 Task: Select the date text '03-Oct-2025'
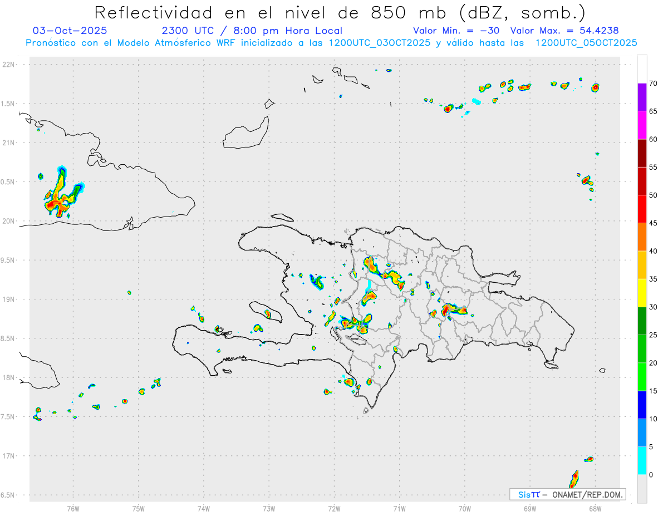tap(70, 31)
